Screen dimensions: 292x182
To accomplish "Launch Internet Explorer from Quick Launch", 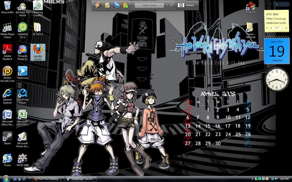I will pos(24,179).
